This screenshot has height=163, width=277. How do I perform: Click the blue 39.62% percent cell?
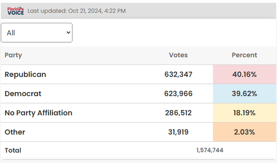tap(244, 94)
